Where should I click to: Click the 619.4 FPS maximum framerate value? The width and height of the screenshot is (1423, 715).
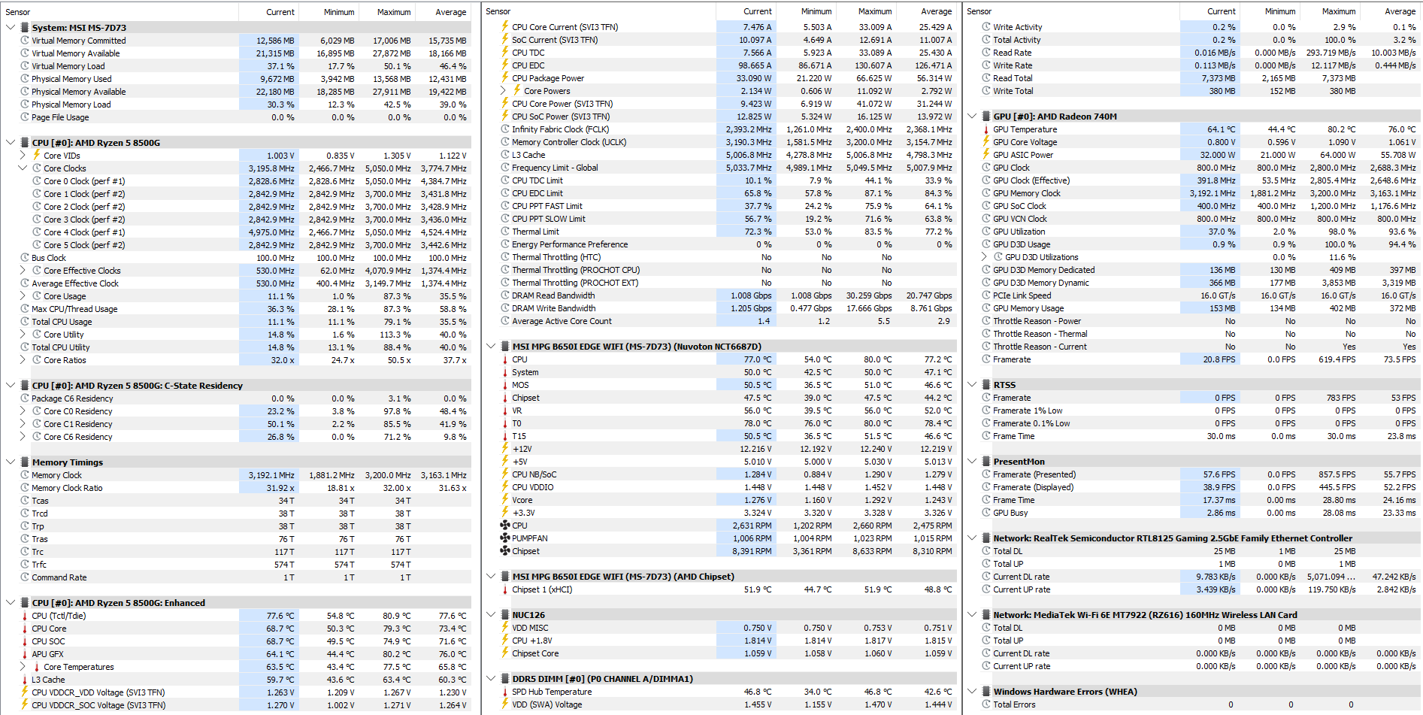point(1337,359)
